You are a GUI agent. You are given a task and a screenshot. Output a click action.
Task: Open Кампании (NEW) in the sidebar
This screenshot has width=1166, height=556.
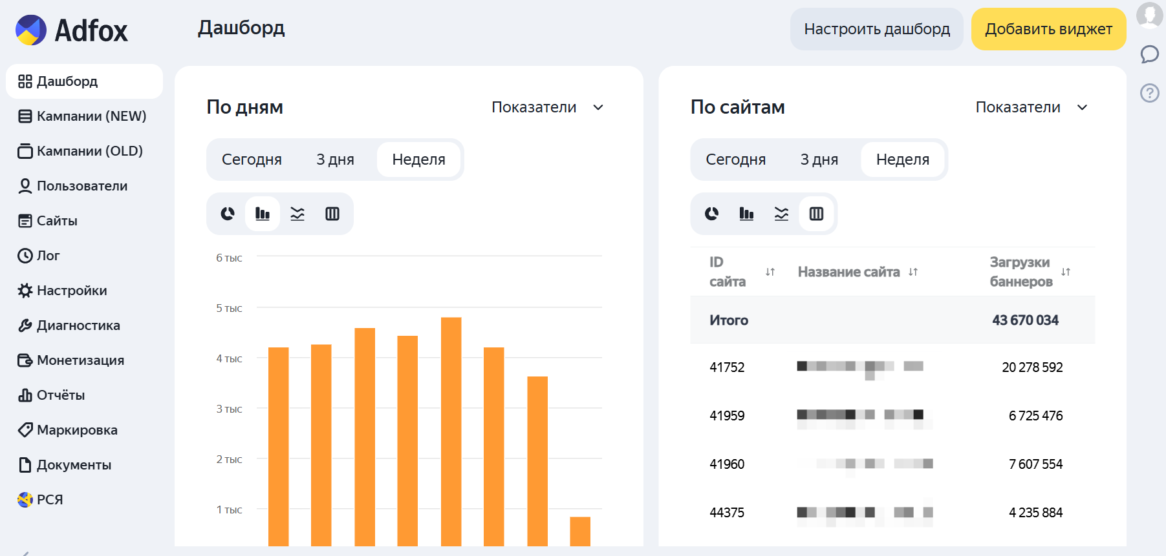pyautogui.click(x=91, y=116)
